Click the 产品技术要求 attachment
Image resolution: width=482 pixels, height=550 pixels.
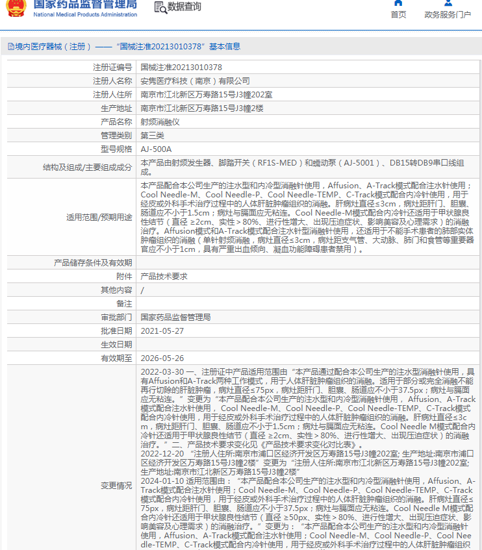click(x=164, y=277)
